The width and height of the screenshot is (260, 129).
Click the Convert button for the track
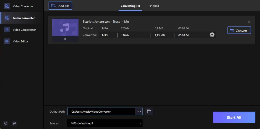(x=239, y=30)
